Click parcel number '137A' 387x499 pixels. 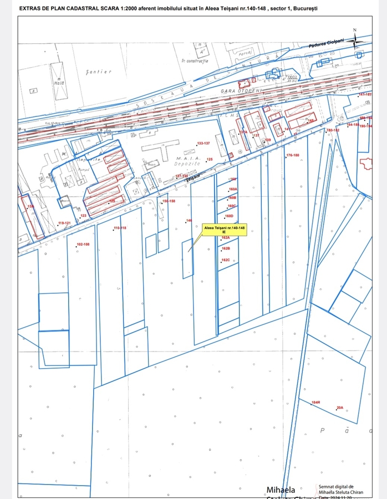[243, 132]
